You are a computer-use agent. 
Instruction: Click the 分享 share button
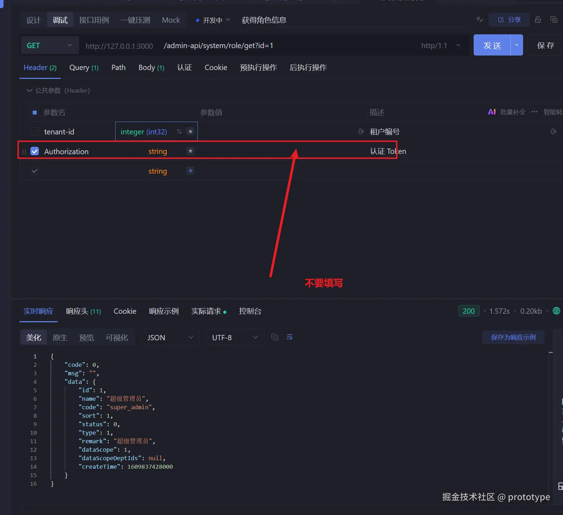[509, 19]
